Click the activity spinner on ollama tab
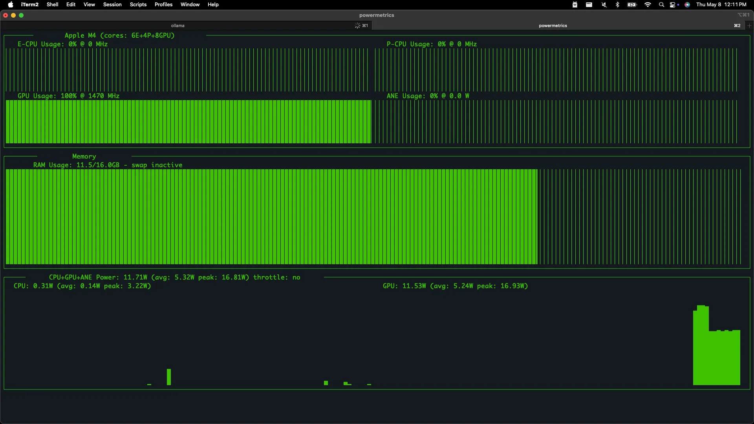This screenshot has height=424, width=754. (x=357, y=26)
